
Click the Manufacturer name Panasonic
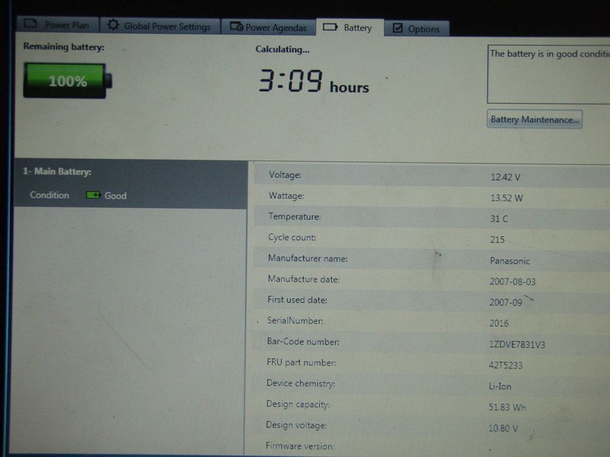point(509,260)
